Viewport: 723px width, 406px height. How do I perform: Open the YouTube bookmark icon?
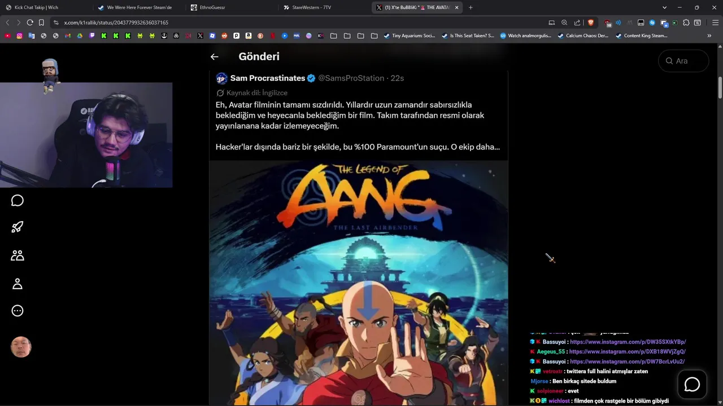7,36
